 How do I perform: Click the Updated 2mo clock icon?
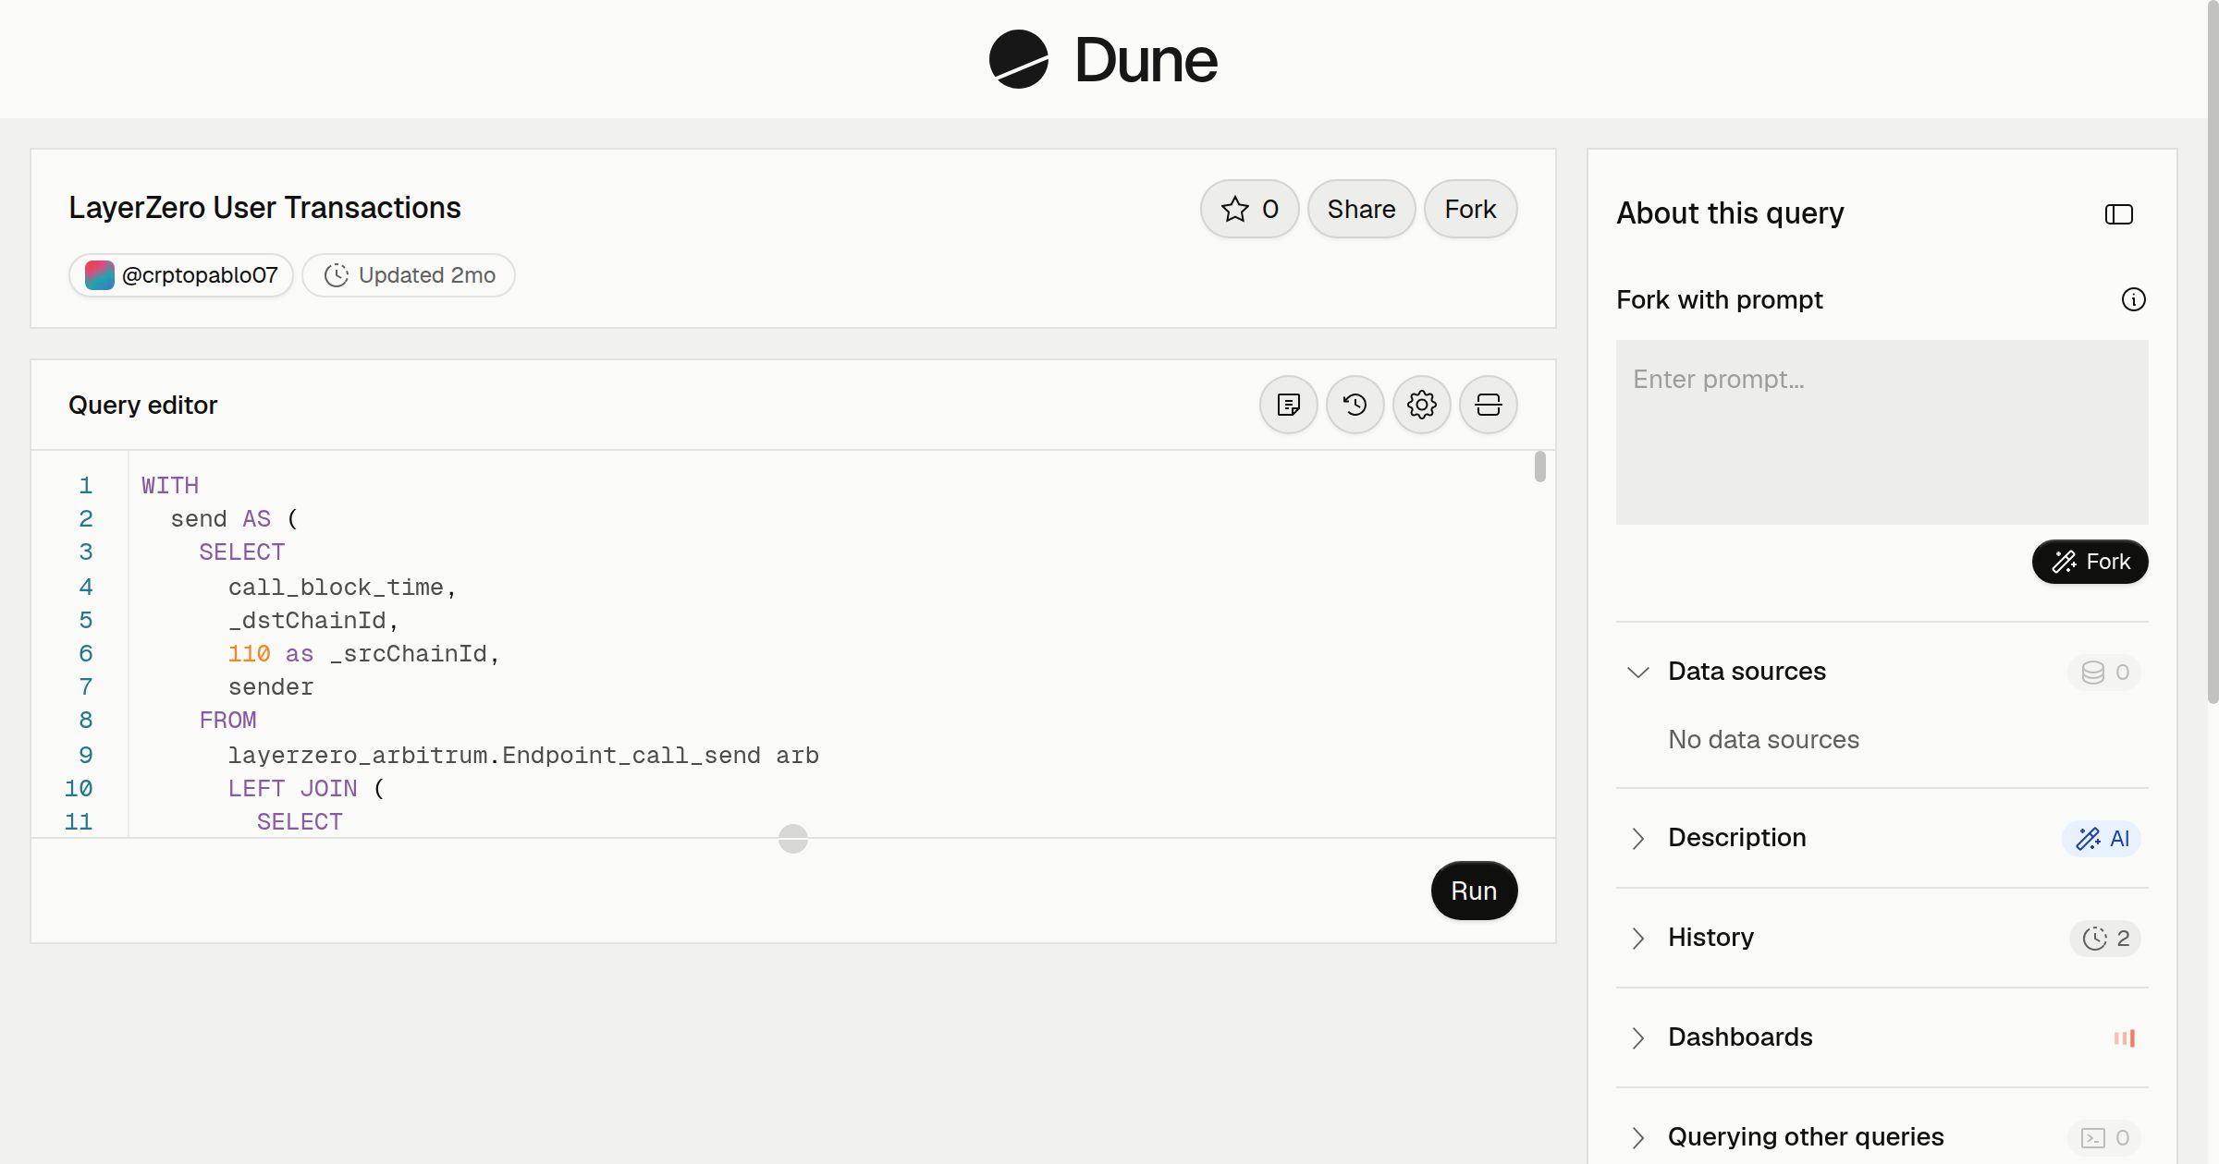pyautogui.click(x=337, y=275)
